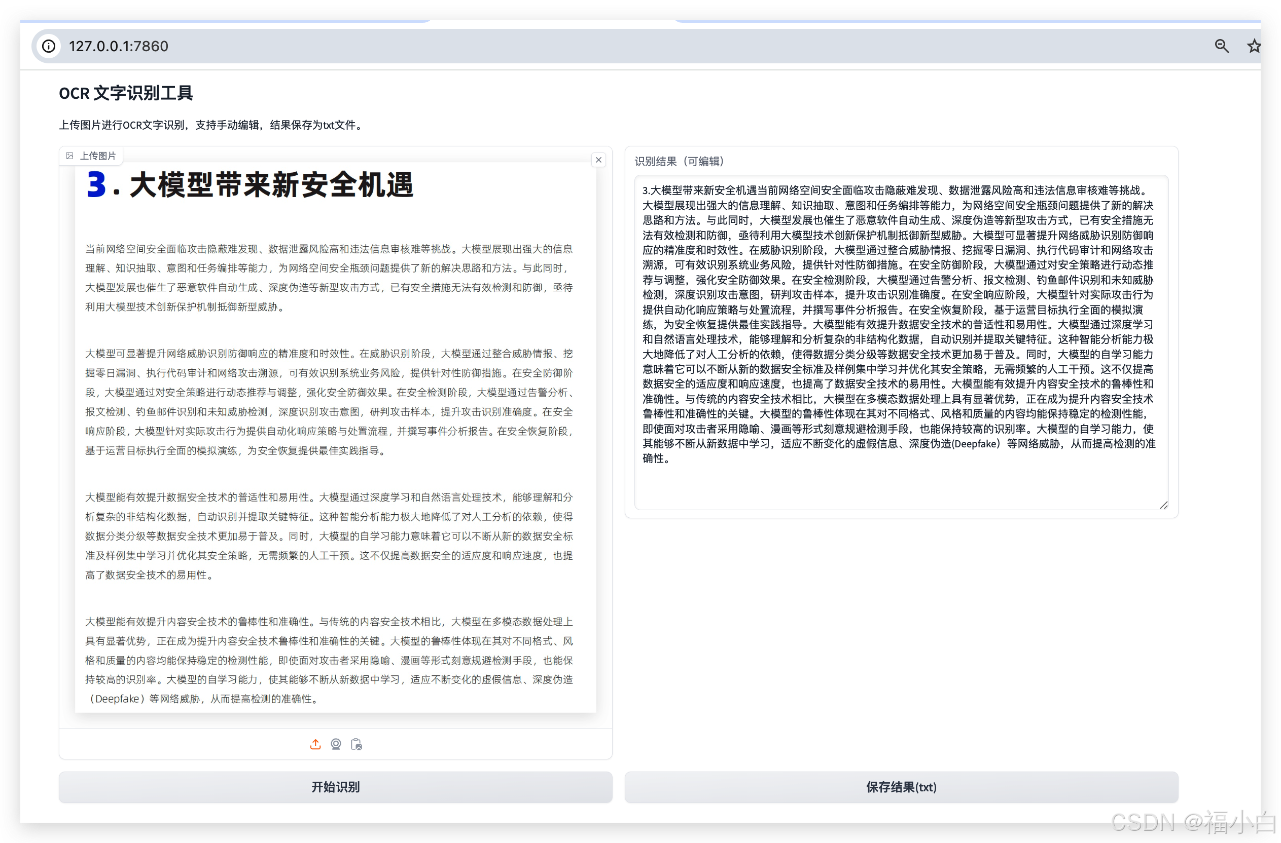Screen dimensions: 1281x843
Task: Open the site information icon
Action: [x=49, y=46]
